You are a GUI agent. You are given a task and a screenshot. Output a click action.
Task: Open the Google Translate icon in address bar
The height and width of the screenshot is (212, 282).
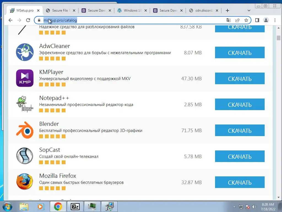(228, 20)
